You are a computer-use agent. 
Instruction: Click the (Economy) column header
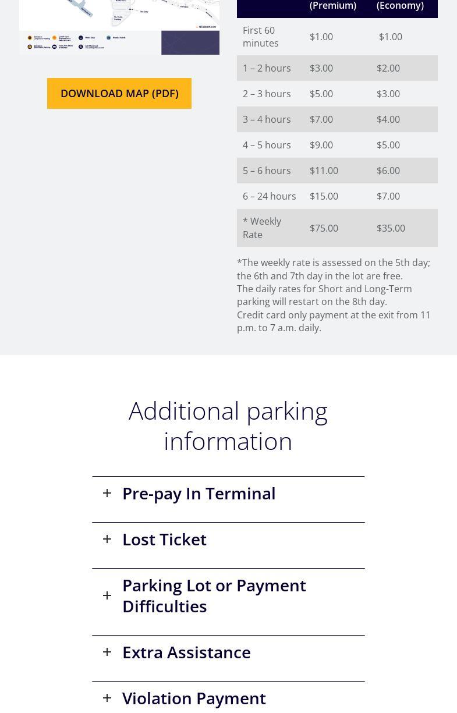point(400,6)
